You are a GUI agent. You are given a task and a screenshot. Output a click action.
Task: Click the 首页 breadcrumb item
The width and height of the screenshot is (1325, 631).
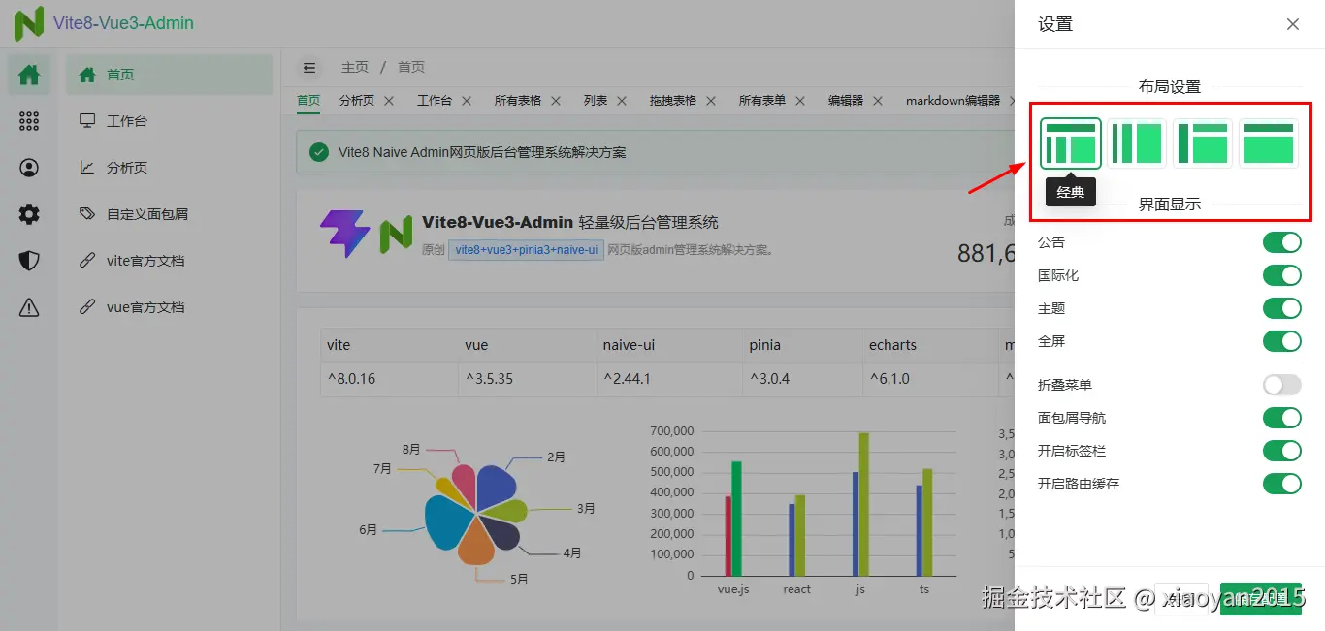pyautogui.click(x=411, y=68)
